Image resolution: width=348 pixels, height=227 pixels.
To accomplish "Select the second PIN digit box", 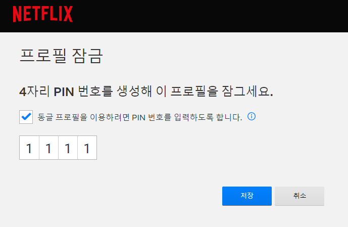I will (48, 148).
